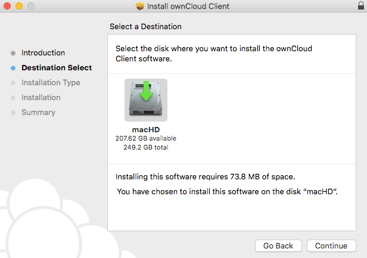The image size is (367, 258).
Task: Select the Installation sidebar step
Action: coord(41,97)
